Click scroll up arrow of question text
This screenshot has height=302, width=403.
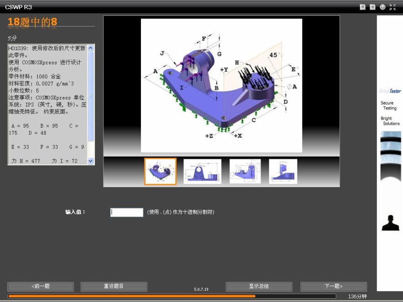pyautogui.click(x=91, y=48)
